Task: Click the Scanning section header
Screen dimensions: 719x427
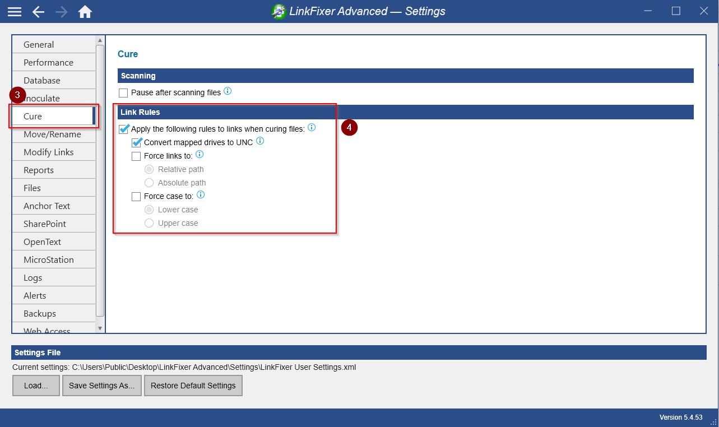Action: pyautogui.click(x=406, y=76)
